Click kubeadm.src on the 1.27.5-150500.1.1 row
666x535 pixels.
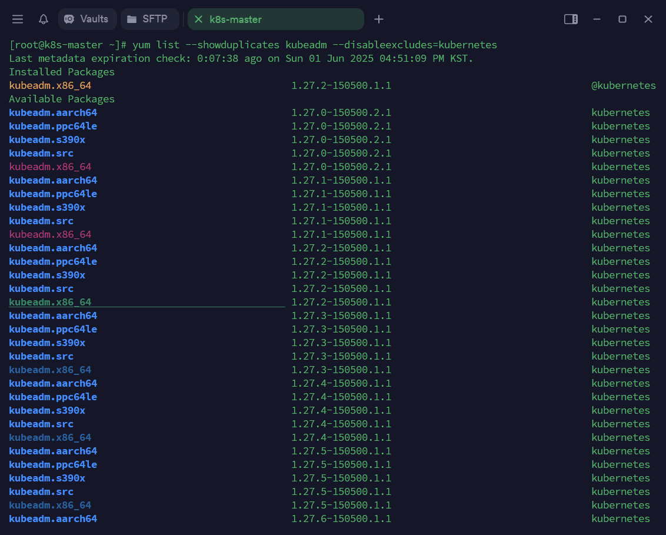[x=41, y=491]
